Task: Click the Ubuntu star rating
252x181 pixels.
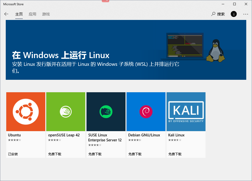Action: [14, 140]
